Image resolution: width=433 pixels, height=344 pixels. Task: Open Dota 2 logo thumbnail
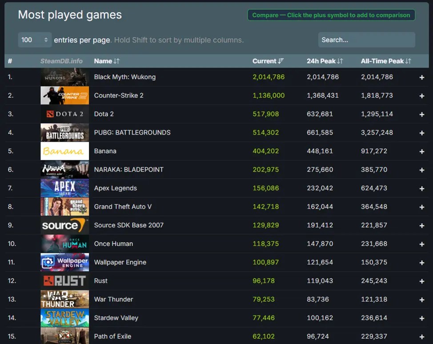pyautogui.click(x=64, y=114)
